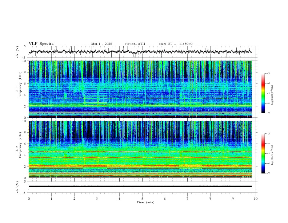Click the "10" tick on the time axis
The image size is (288, 223).
click(256, 199)
